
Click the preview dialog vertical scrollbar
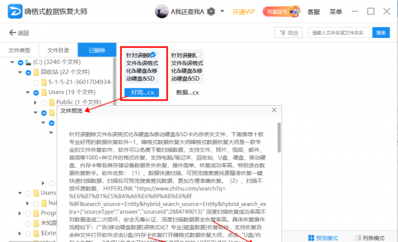point(279,137)
